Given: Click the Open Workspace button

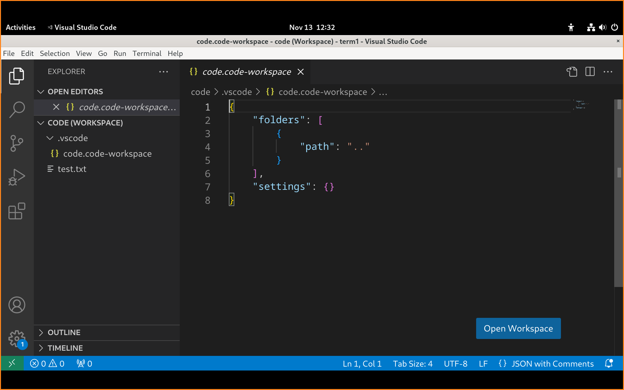Looking at the screenshot, I should (x=518, y=328).
